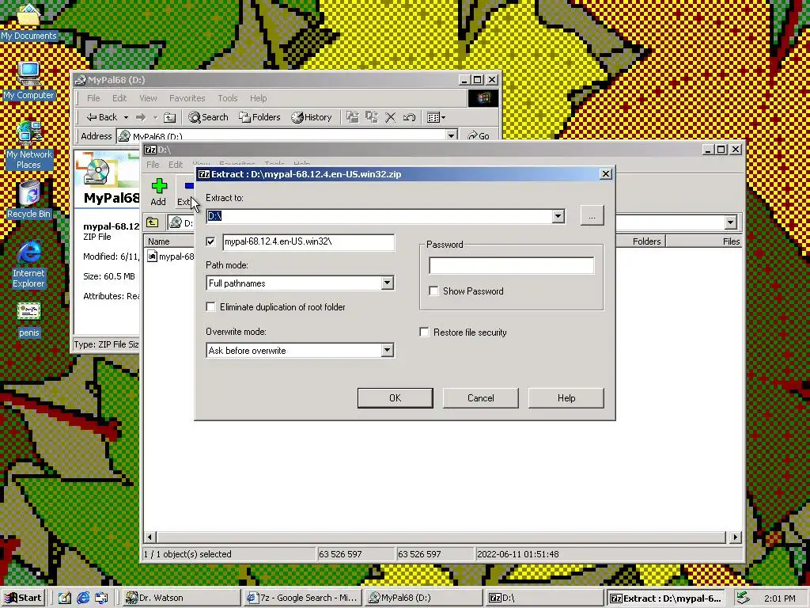Expand the Explorer Address bar dropdown
Screen dimensions: 810x608
pos(452,135)
